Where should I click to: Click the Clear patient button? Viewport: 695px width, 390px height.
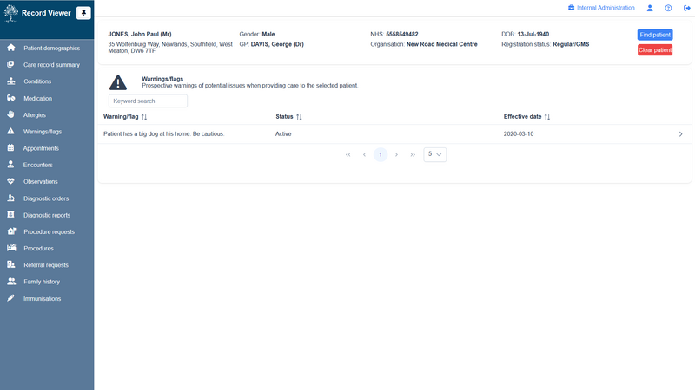(655, 50)
